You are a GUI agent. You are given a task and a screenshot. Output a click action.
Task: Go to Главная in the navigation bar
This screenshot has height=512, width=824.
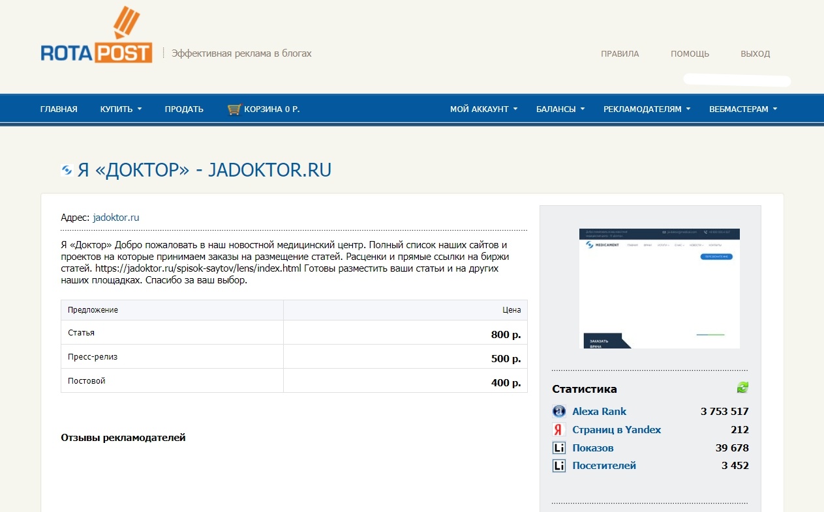click(x=59, y=109)
